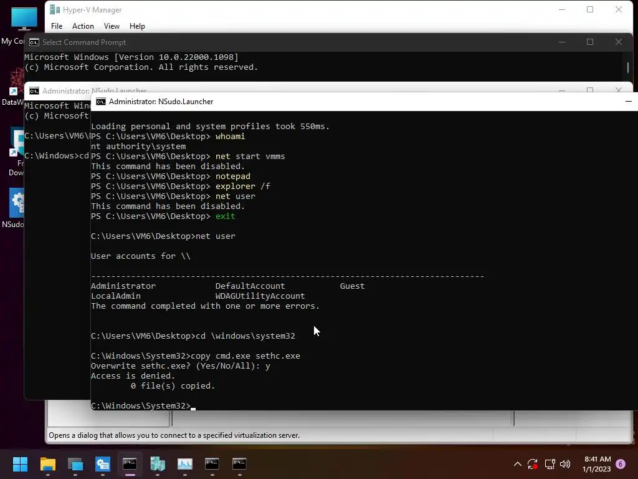
Task: Close the Select Command Prompt window
Action: tap(619, 42)
